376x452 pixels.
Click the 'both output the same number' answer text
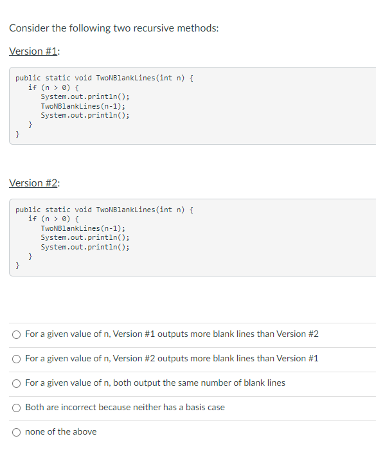pyautogui.click(x=155, y=383)
